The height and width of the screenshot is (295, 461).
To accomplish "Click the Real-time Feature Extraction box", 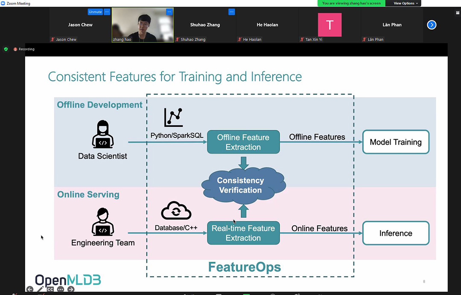I will 243,233.
